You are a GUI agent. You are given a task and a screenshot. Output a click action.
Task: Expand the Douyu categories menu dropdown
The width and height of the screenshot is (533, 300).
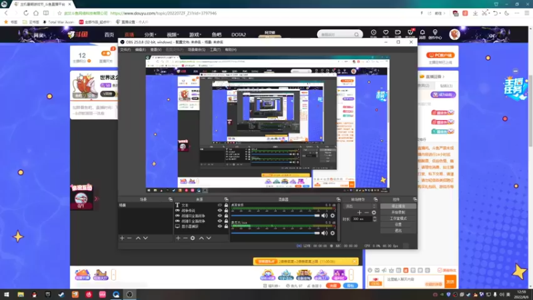pyautogui.click(x=150, y=35)
